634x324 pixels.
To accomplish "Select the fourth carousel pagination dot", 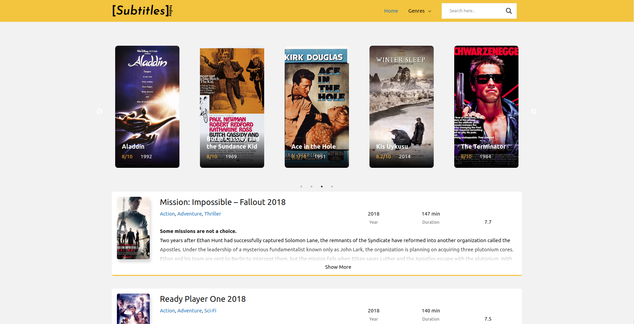I will [332, 187].
